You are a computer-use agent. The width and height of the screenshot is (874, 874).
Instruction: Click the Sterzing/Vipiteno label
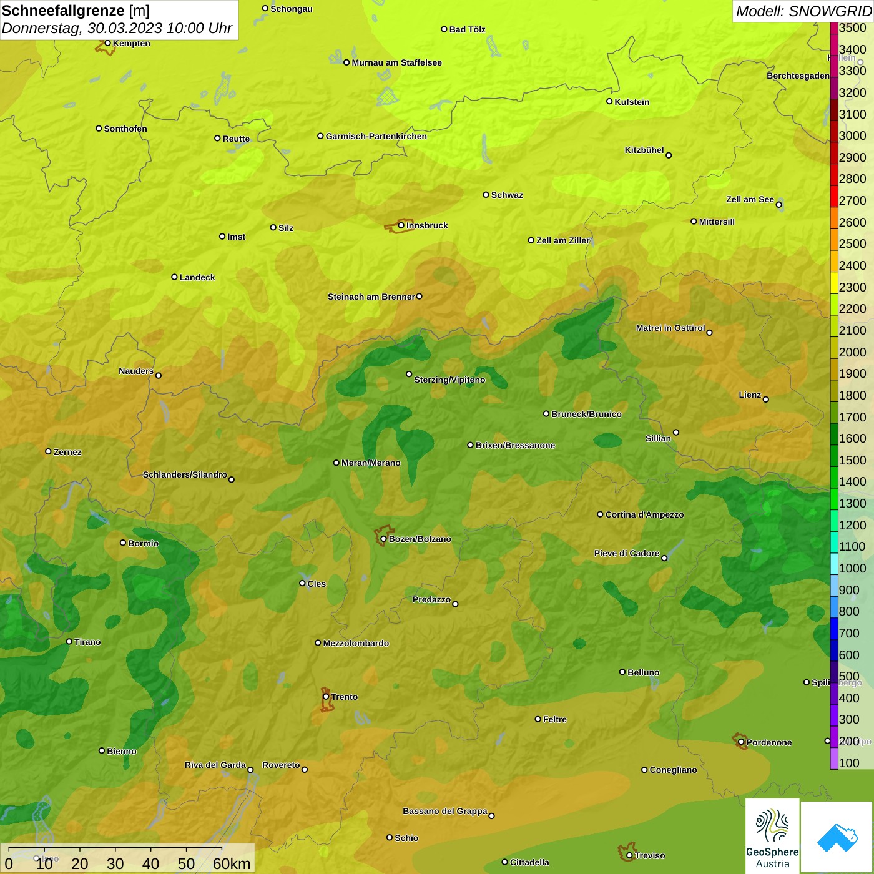449,380
